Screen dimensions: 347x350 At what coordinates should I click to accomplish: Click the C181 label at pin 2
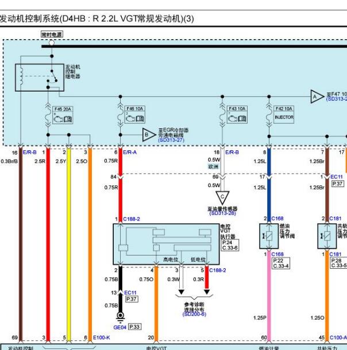pos(335,219)
